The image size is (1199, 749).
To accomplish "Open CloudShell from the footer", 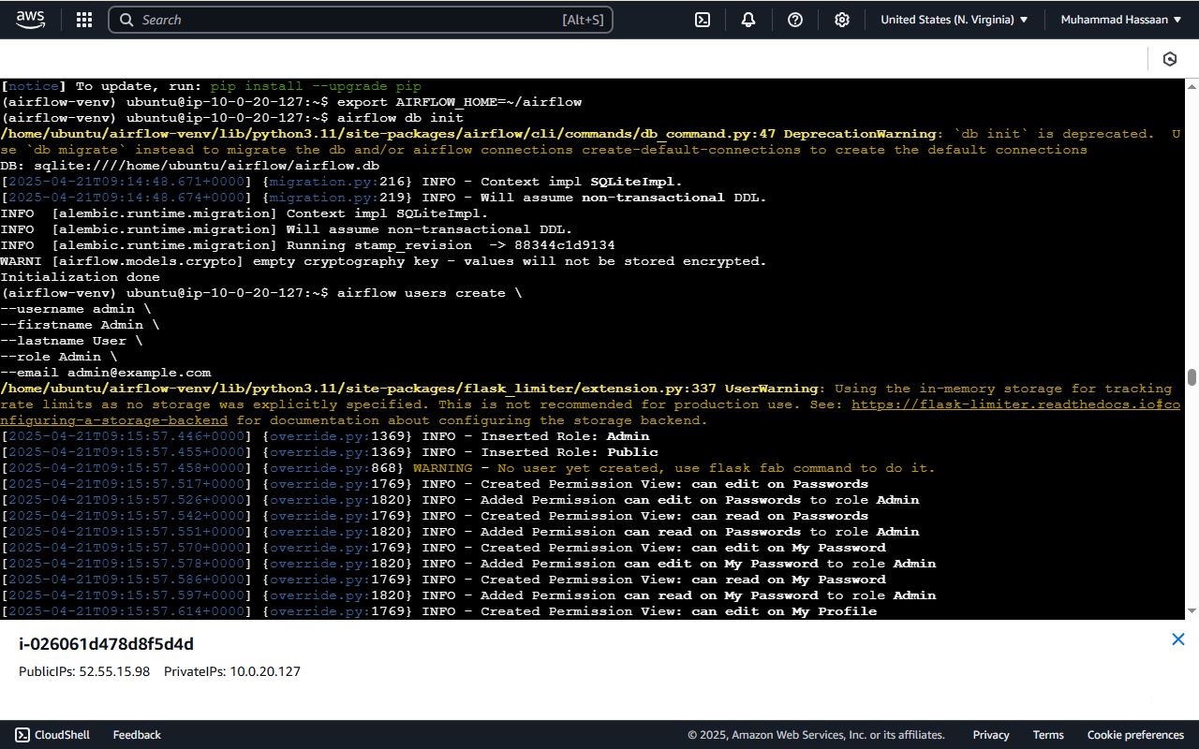I will tap(52, 735).
